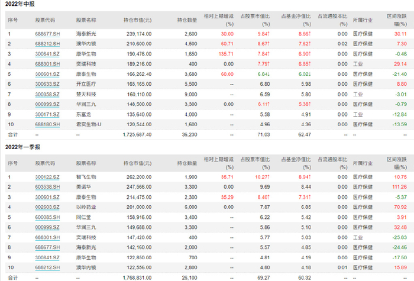Viewport: 414px width, 281px height.
Task: Select the 2022年中报 section heading
Action: [x=20, y=4]
